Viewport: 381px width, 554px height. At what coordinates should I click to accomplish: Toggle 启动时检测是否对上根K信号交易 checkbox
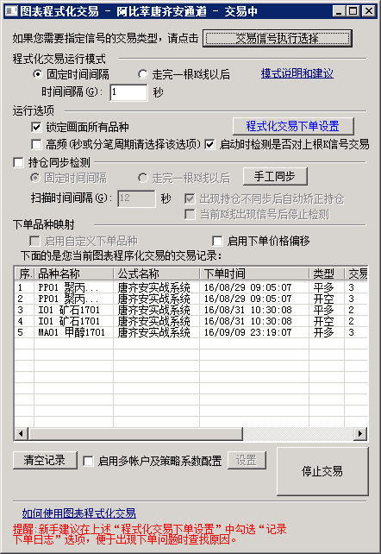(x=209, y=144)
